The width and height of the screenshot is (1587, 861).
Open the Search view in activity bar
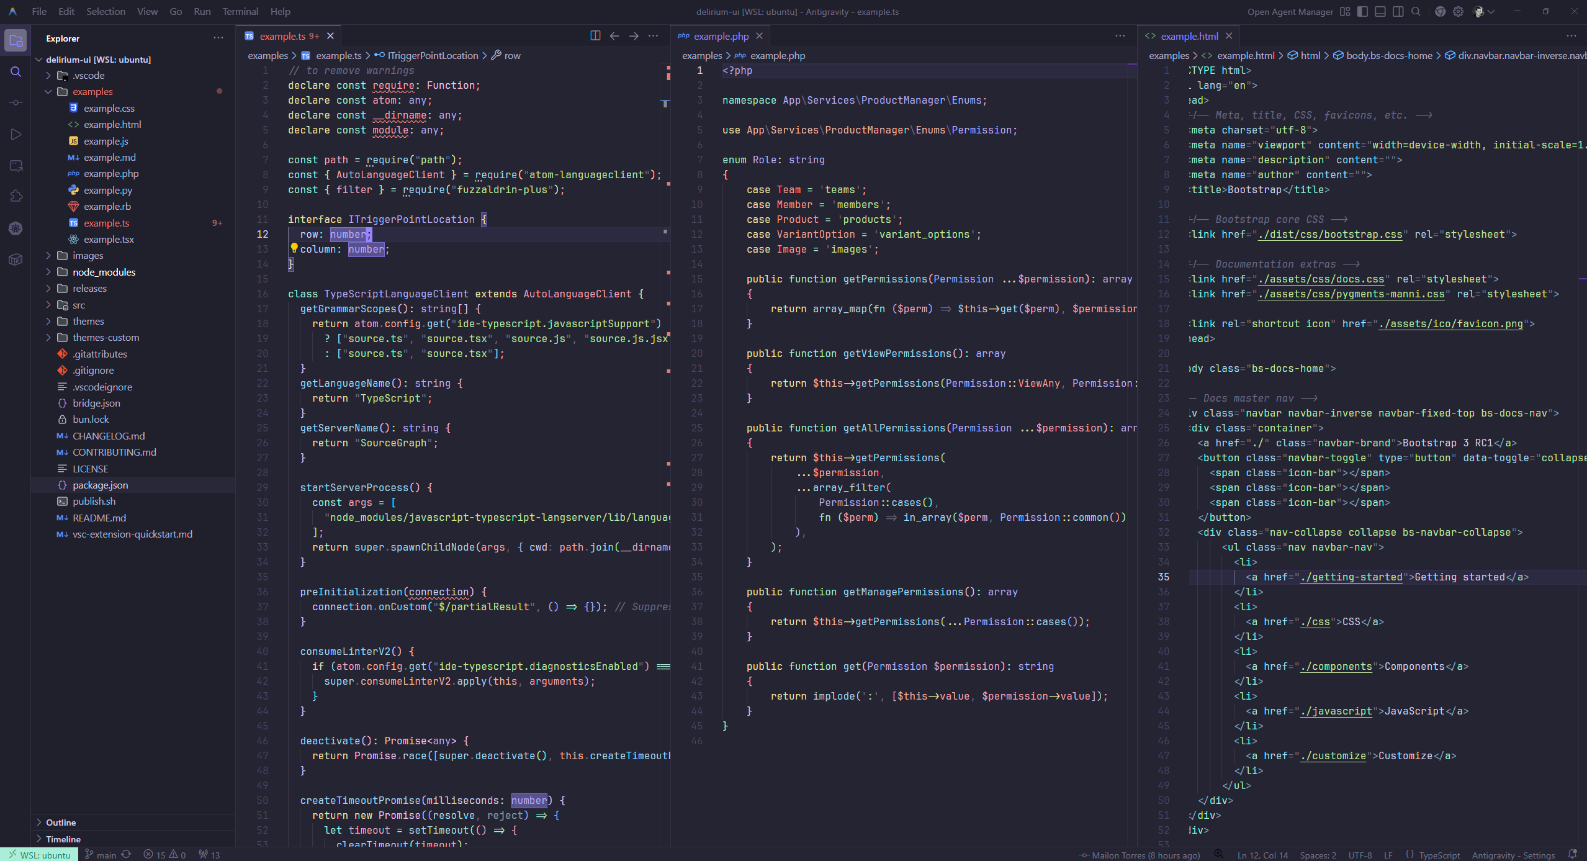16,72
